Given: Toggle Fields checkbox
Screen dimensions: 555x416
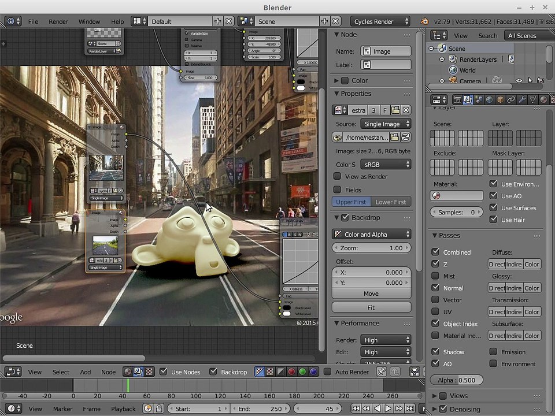Looking at the screenshot, I should tap(337, 190).
